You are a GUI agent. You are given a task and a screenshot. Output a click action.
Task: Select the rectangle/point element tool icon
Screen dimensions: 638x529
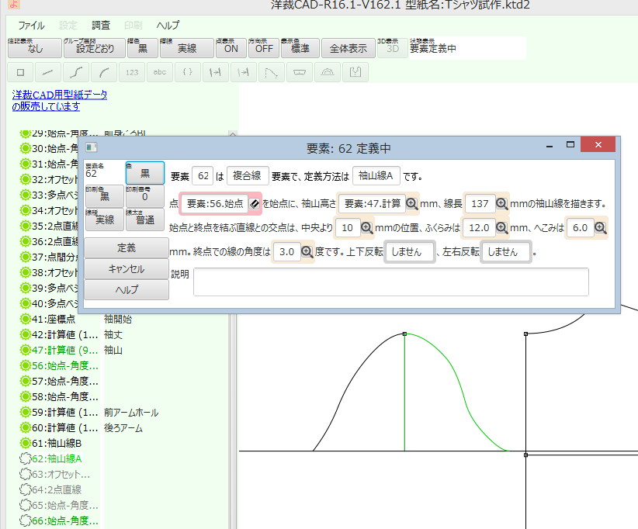pos(20,72)
